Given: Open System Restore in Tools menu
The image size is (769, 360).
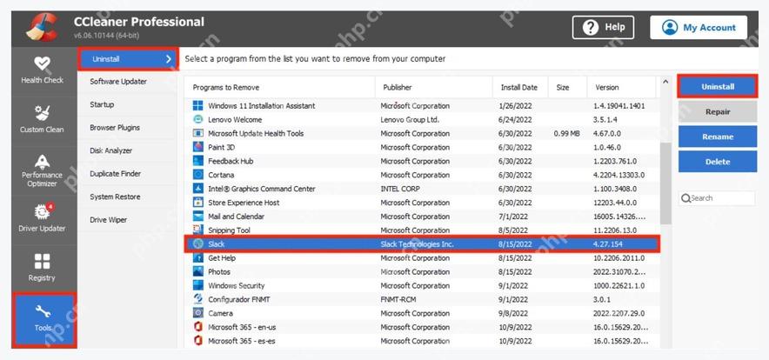Looking at the screenshot, I should 115,197.
